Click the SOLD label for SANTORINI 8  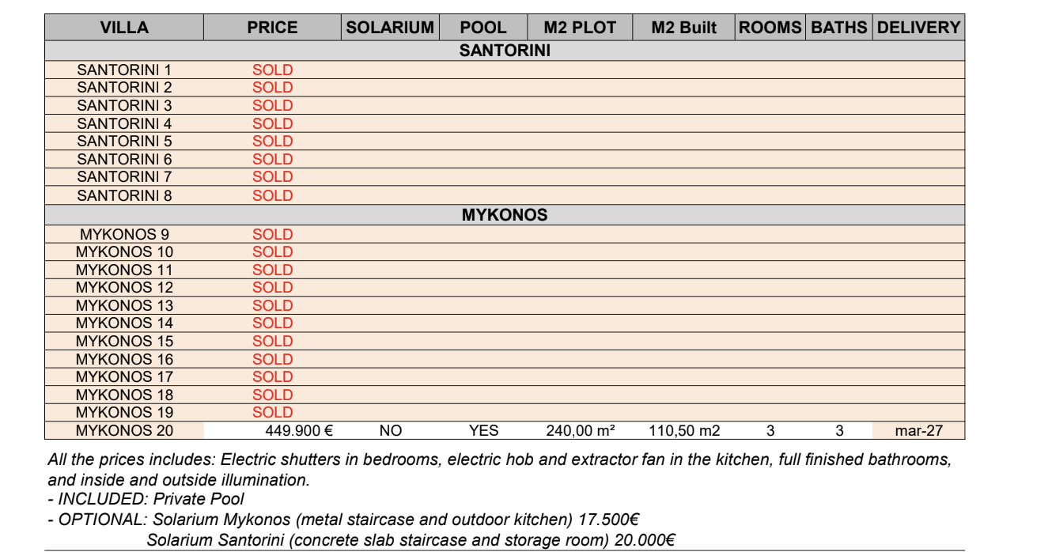pyautogui.click(x=273, y=195)
